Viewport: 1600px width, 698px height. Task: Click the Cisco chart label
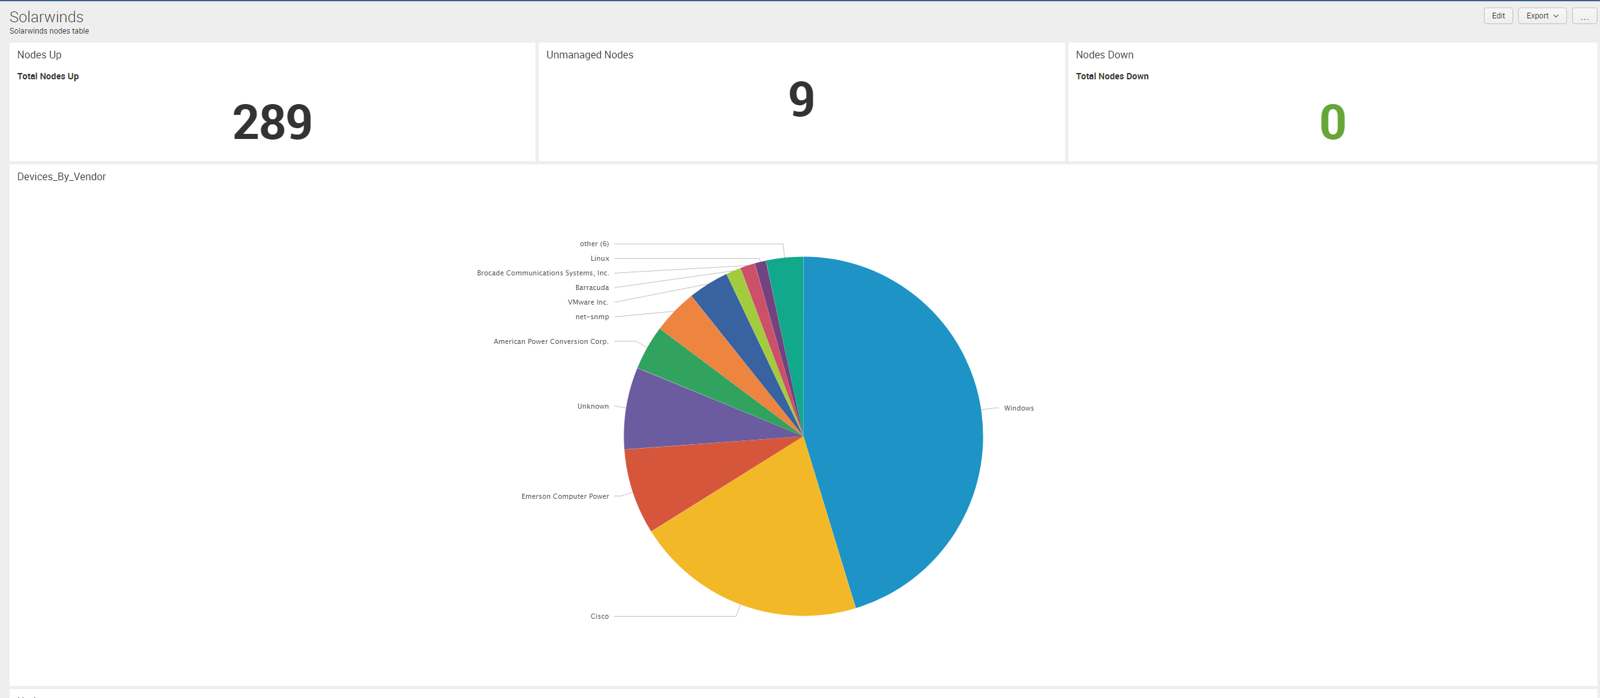599,616
